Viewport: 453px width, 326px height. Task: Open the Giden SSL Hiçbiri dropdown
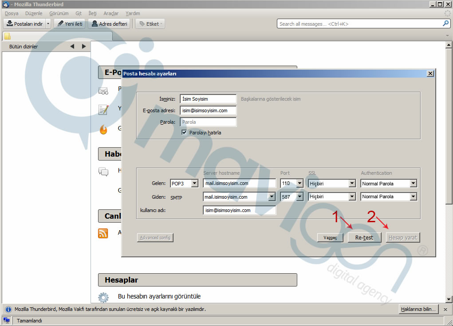coord(332,196)
